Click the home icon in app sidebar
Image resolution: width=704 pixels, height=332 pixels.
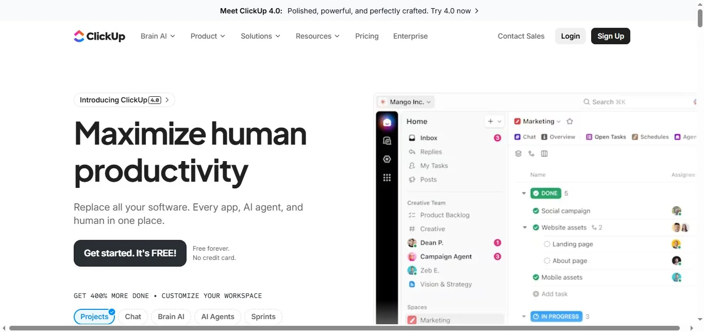387,123
